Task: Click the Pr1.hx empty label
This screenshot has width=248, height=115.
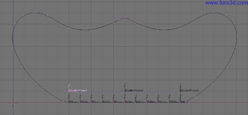Action: (84, 102)
